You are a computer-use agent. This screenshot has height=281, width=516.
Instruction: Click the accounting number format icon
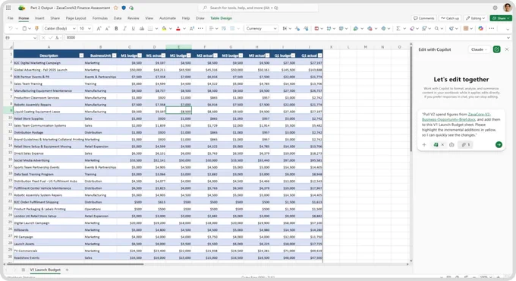click(x=285, y=29)
